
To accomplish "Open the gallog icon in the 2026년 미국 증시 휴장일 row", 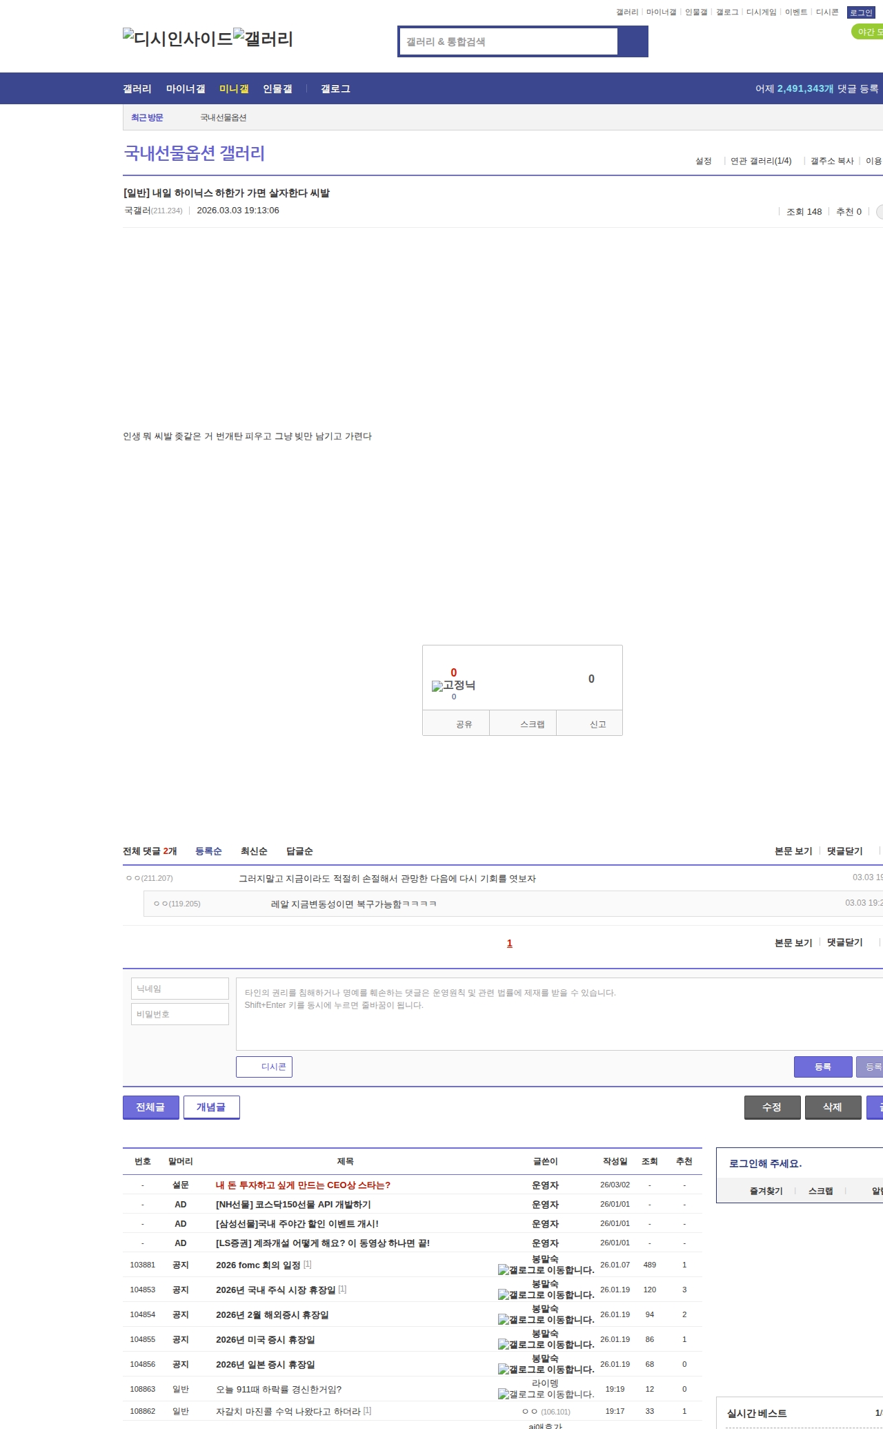I will [x=546, y=1345].
